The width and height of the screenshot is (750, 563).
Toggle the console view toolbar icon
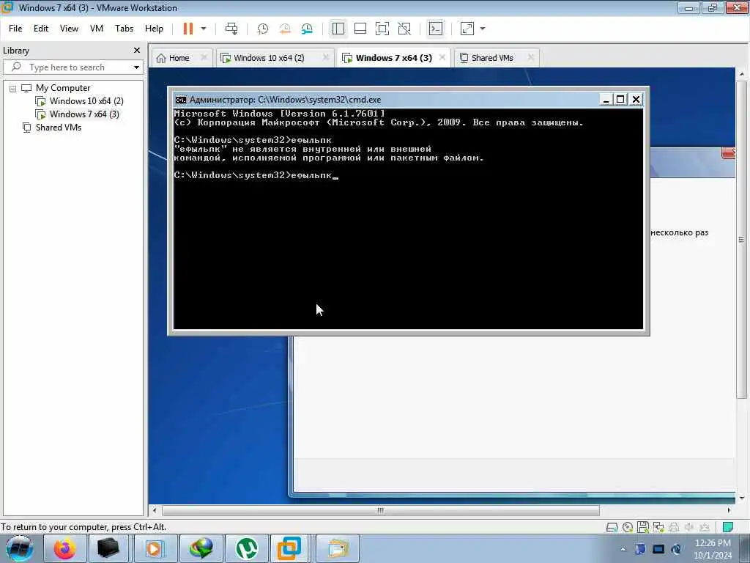[436, 29]
